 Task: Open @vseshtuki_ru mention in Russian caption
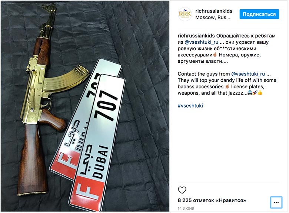(202, 42)
